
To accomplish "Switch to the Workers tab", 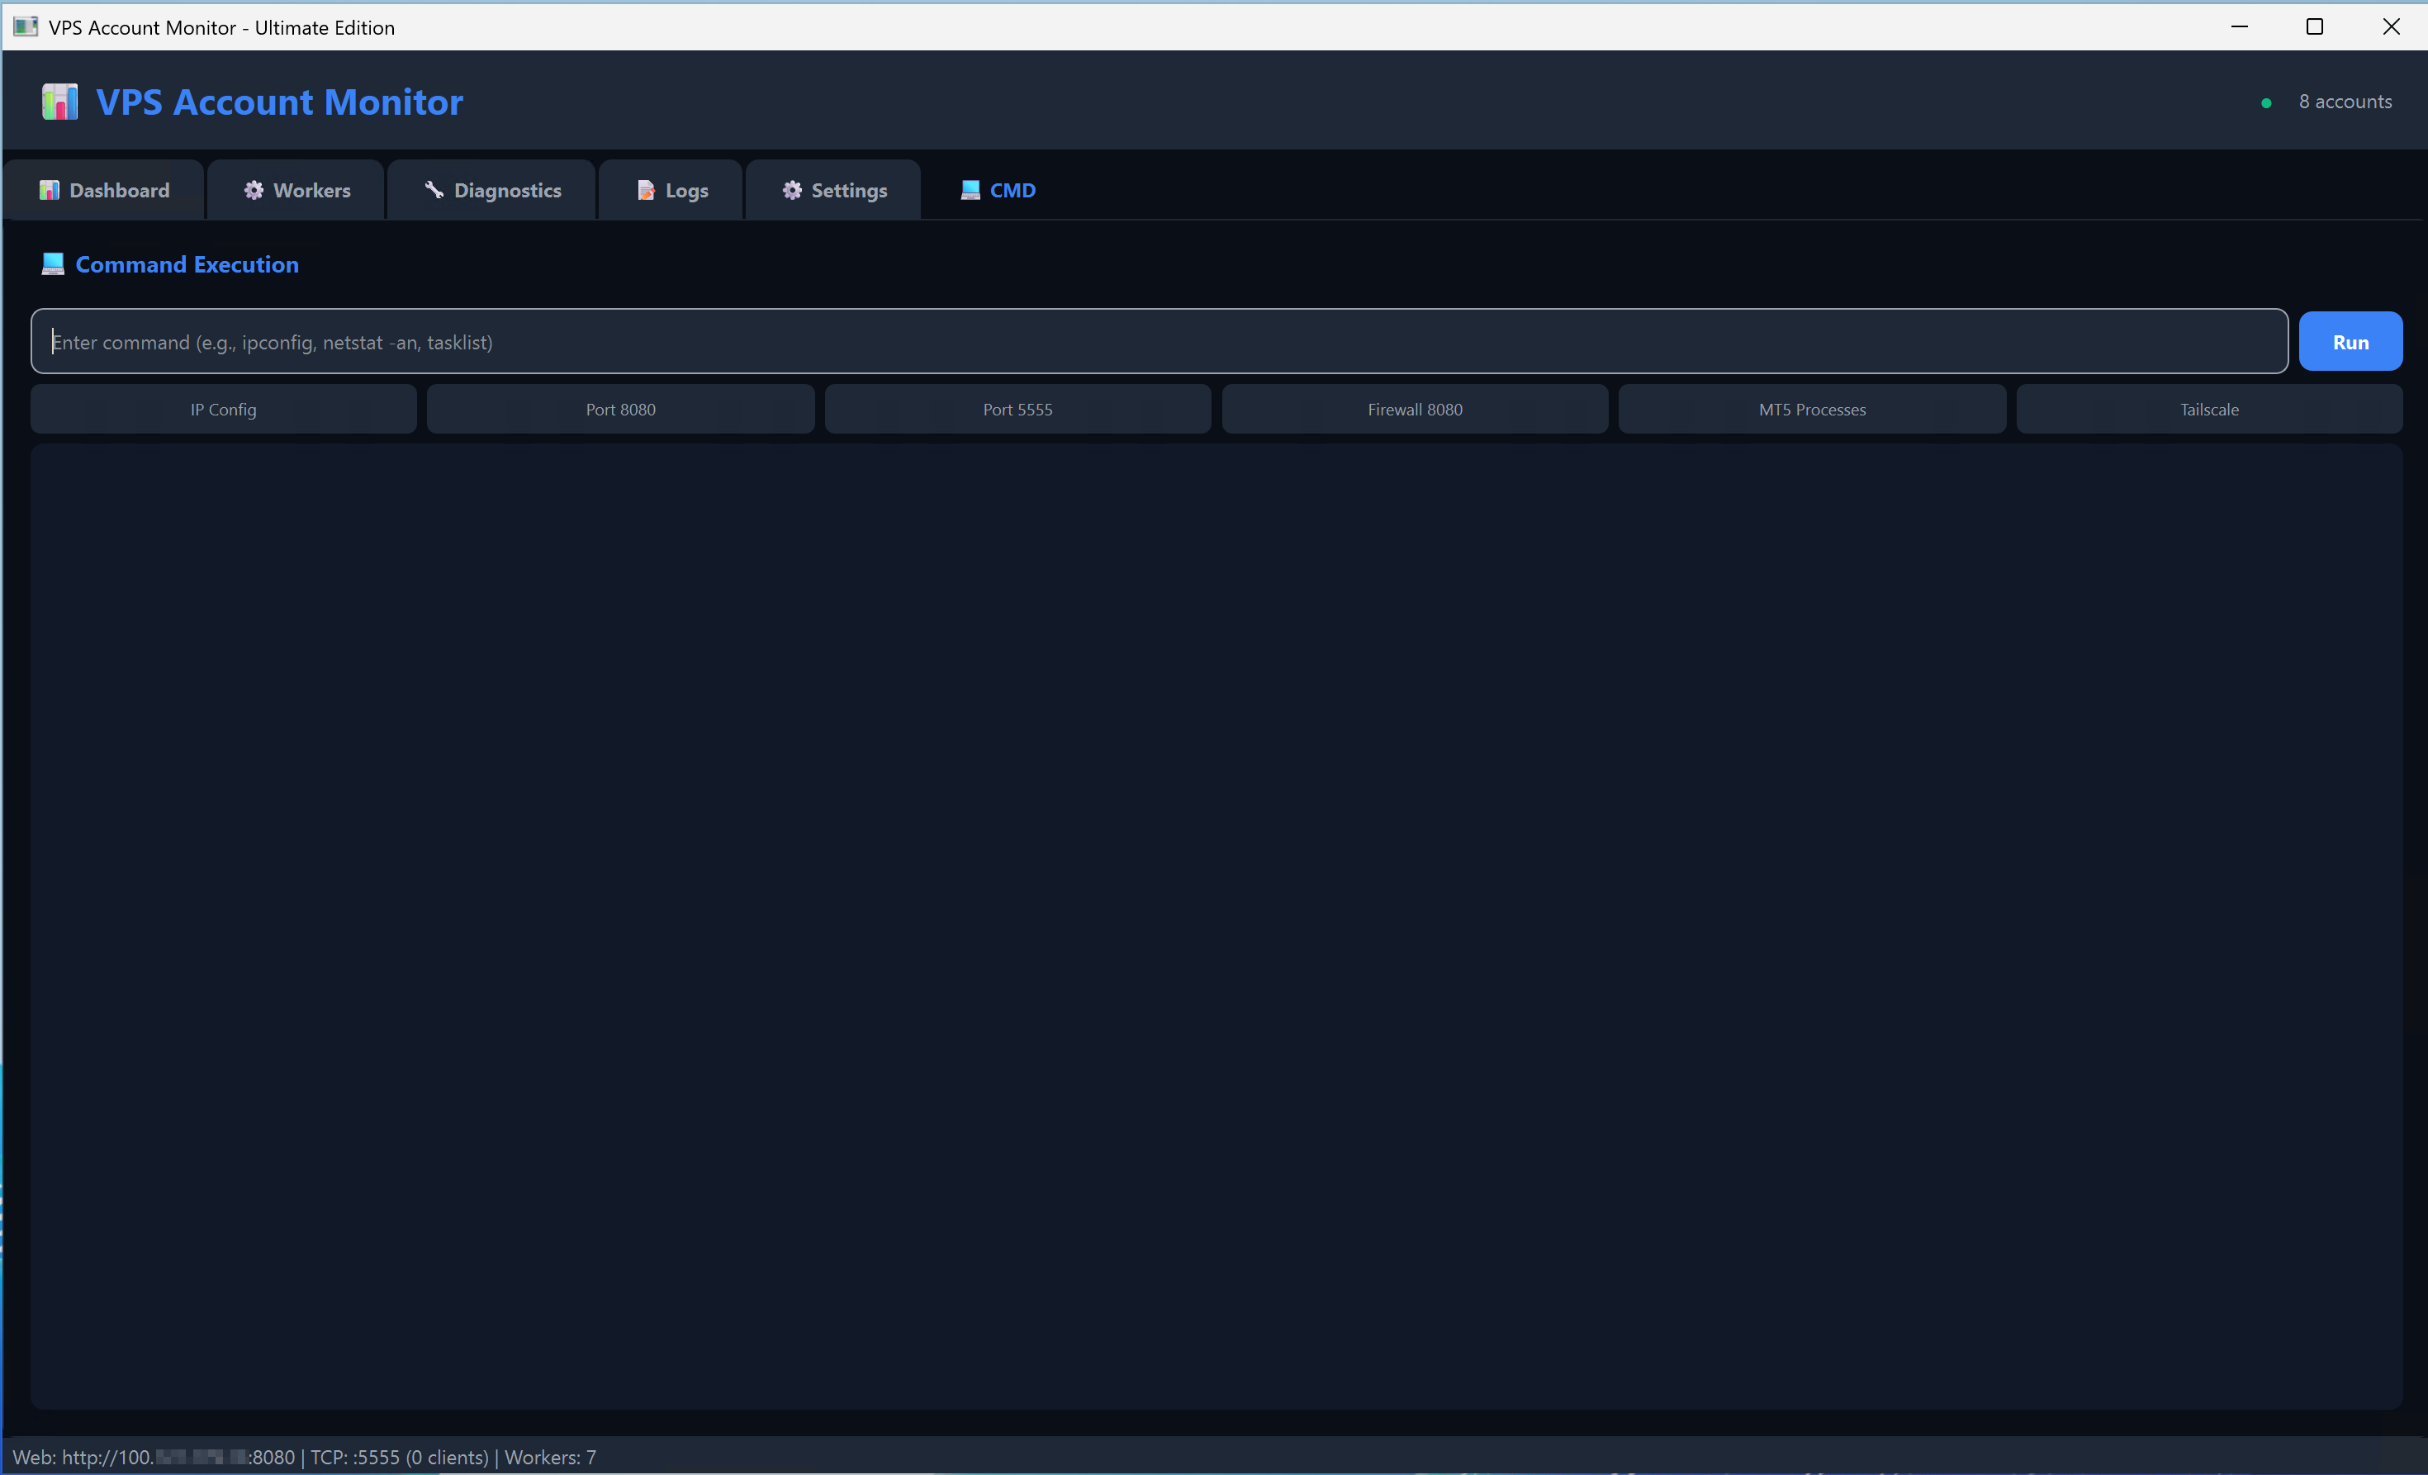I will 296,189.
